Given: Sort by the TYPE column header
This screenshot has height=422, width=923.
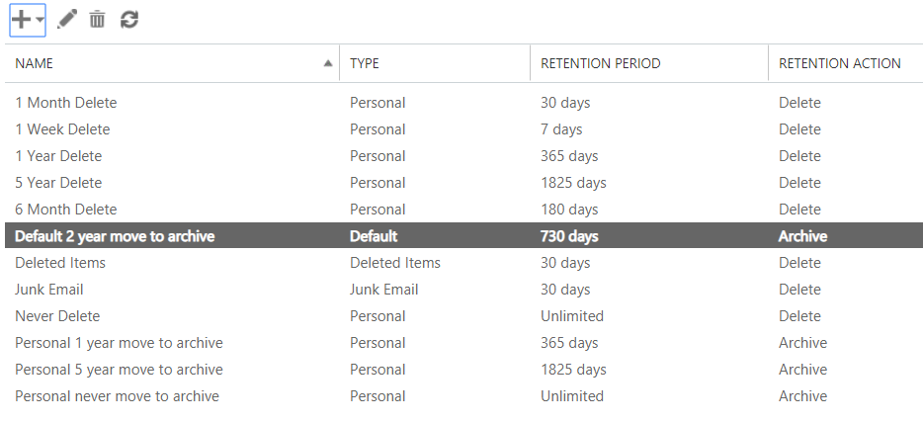Looking at the screenshot, I should [x=365, y=63].
